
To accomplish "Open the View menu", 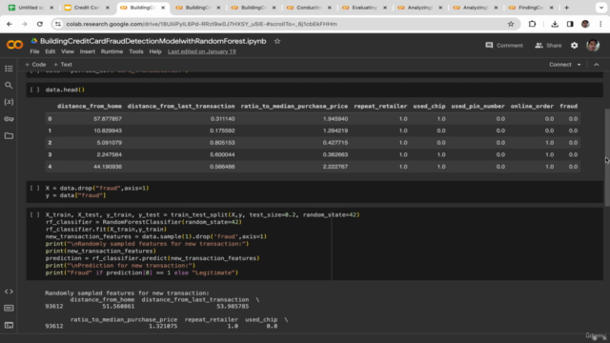I will point(68,51).
